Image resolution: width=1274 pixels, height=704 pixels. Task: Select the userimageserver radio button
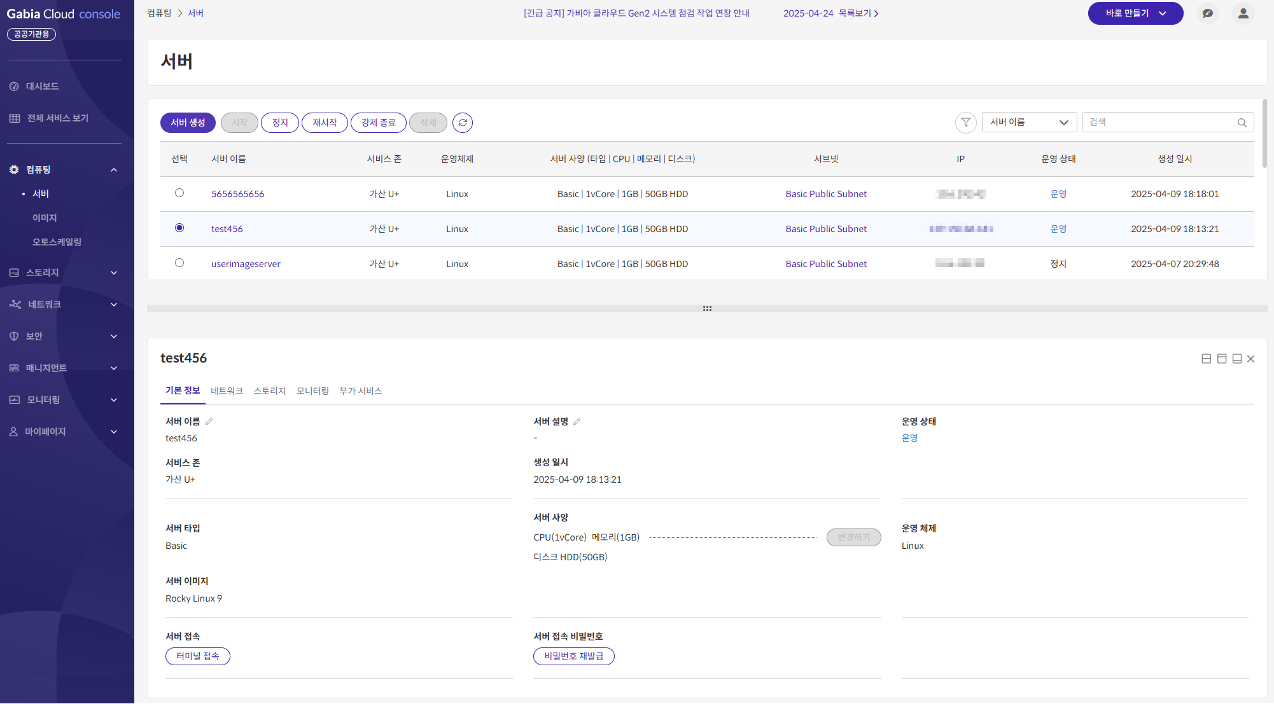click(x=179, y=263)
